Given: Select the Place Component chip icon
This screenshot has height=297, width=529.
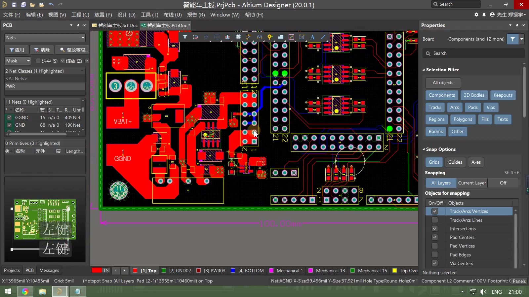Looking at the screenshot, I should point(238,37).
